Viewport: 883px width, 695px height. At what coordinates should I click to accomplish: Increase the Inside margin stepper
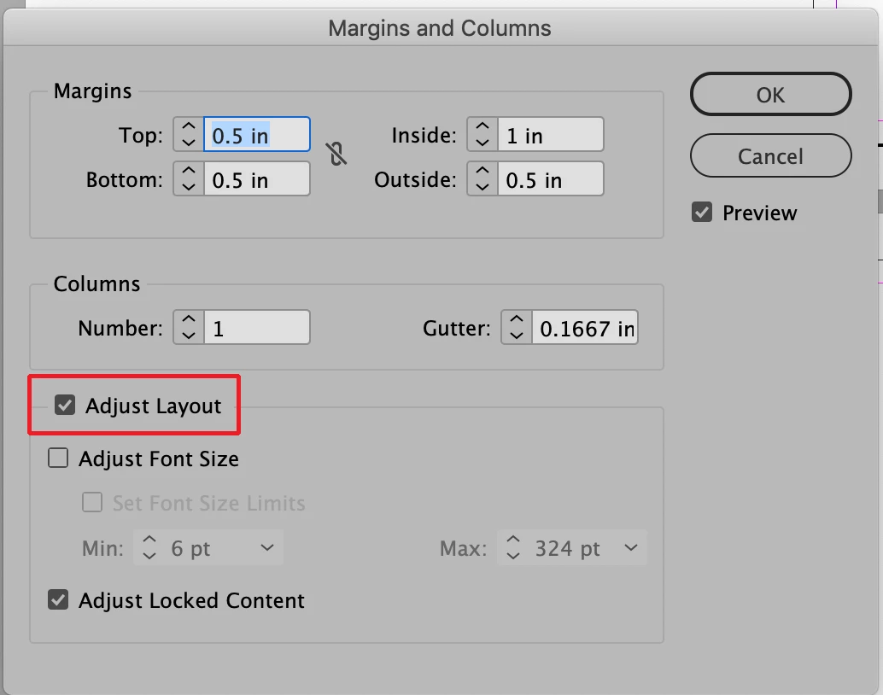(482, 126)
